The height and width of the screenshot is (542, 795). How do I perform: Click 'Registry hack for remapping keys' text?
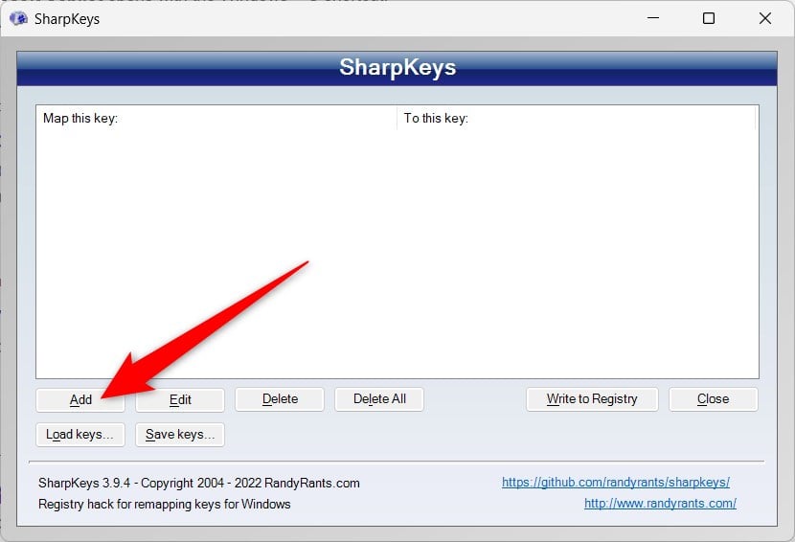tap(130, 504)
